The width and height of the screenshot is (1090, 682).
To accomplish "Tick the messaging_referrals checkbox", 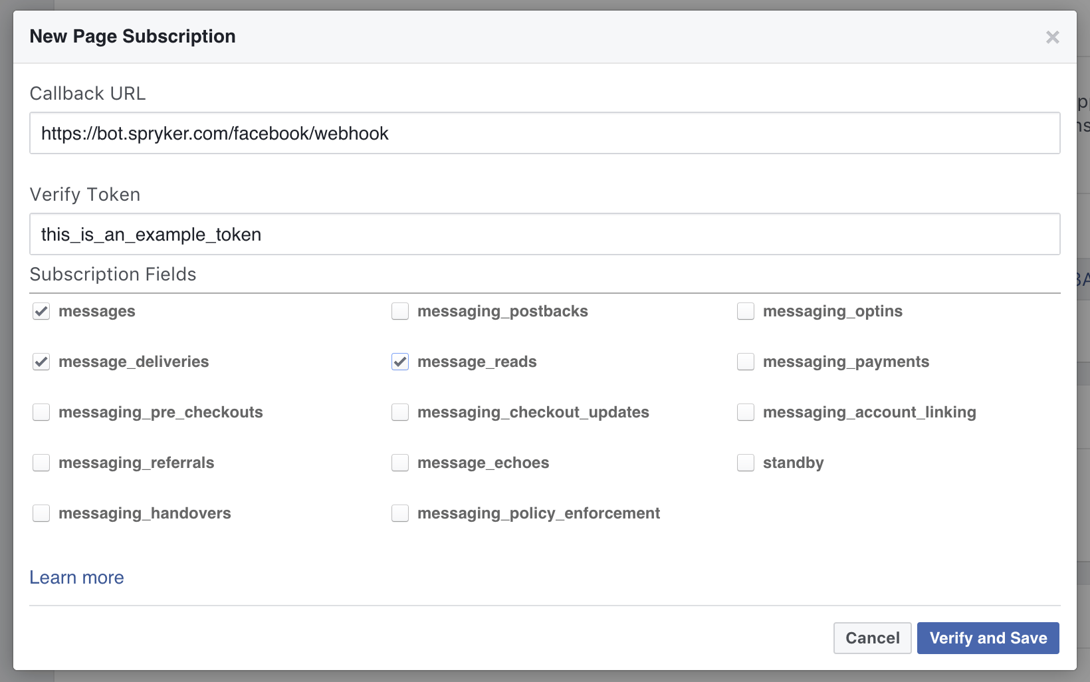I will [x=41, y=463].
